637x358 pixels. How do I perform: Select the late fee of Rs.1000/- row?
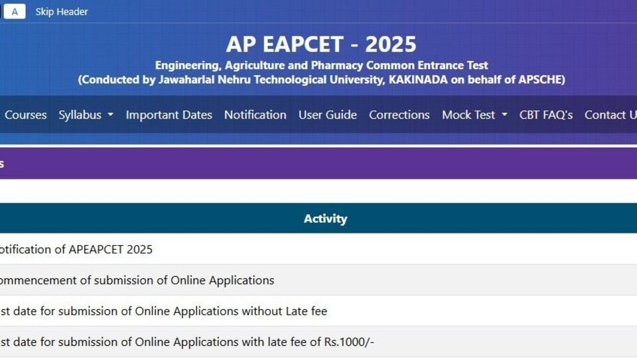pos(318,342)
